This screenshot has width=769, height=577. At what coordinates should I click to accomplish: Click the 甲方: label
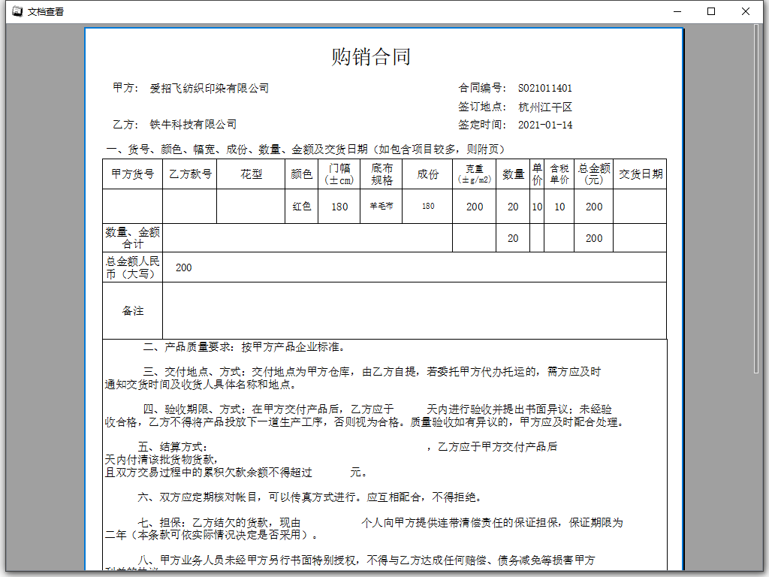click(x=125, y=88)
